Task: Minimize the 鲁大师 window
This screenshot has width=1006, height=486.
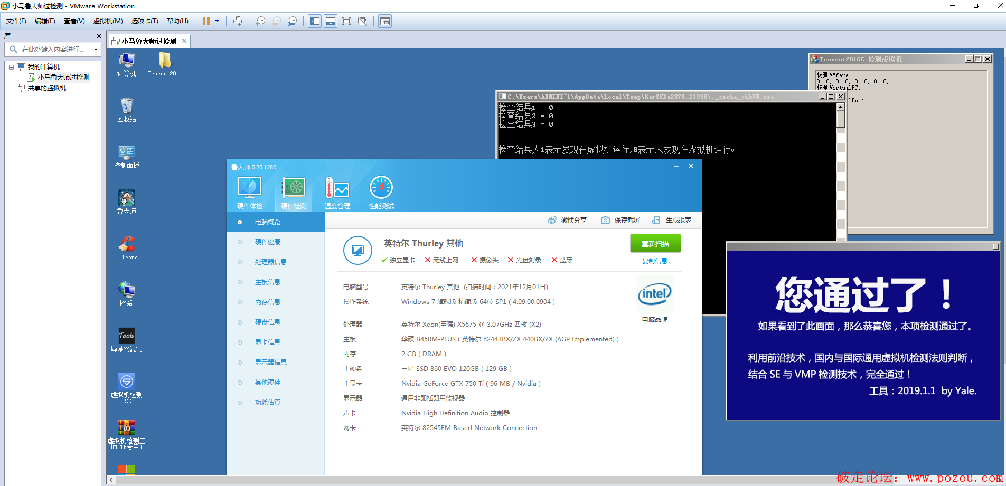Action: [676, 166]
